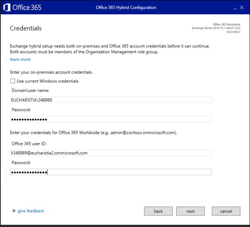Cancel the hybrid configuration setup
The width and height of the screenshot is (250, 227).
226,211
